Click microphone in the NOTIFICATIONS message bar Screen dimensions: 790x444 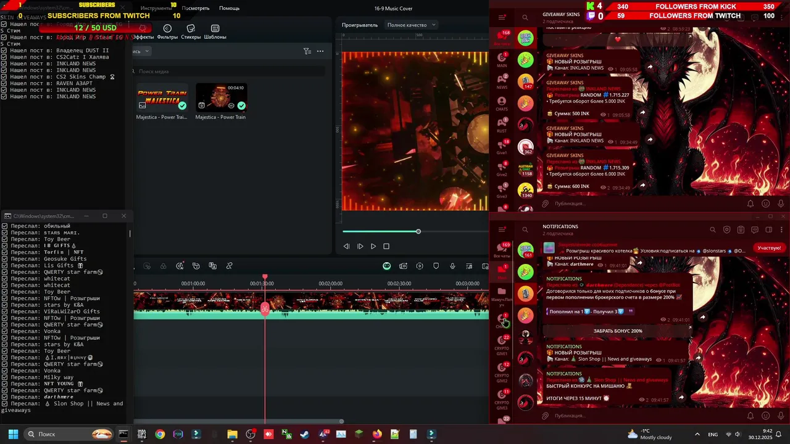(x=781, y=416)
